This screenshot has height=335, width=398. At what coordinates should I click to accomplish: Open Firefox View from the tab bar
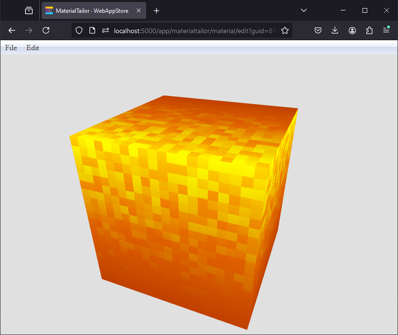point(29,10)
